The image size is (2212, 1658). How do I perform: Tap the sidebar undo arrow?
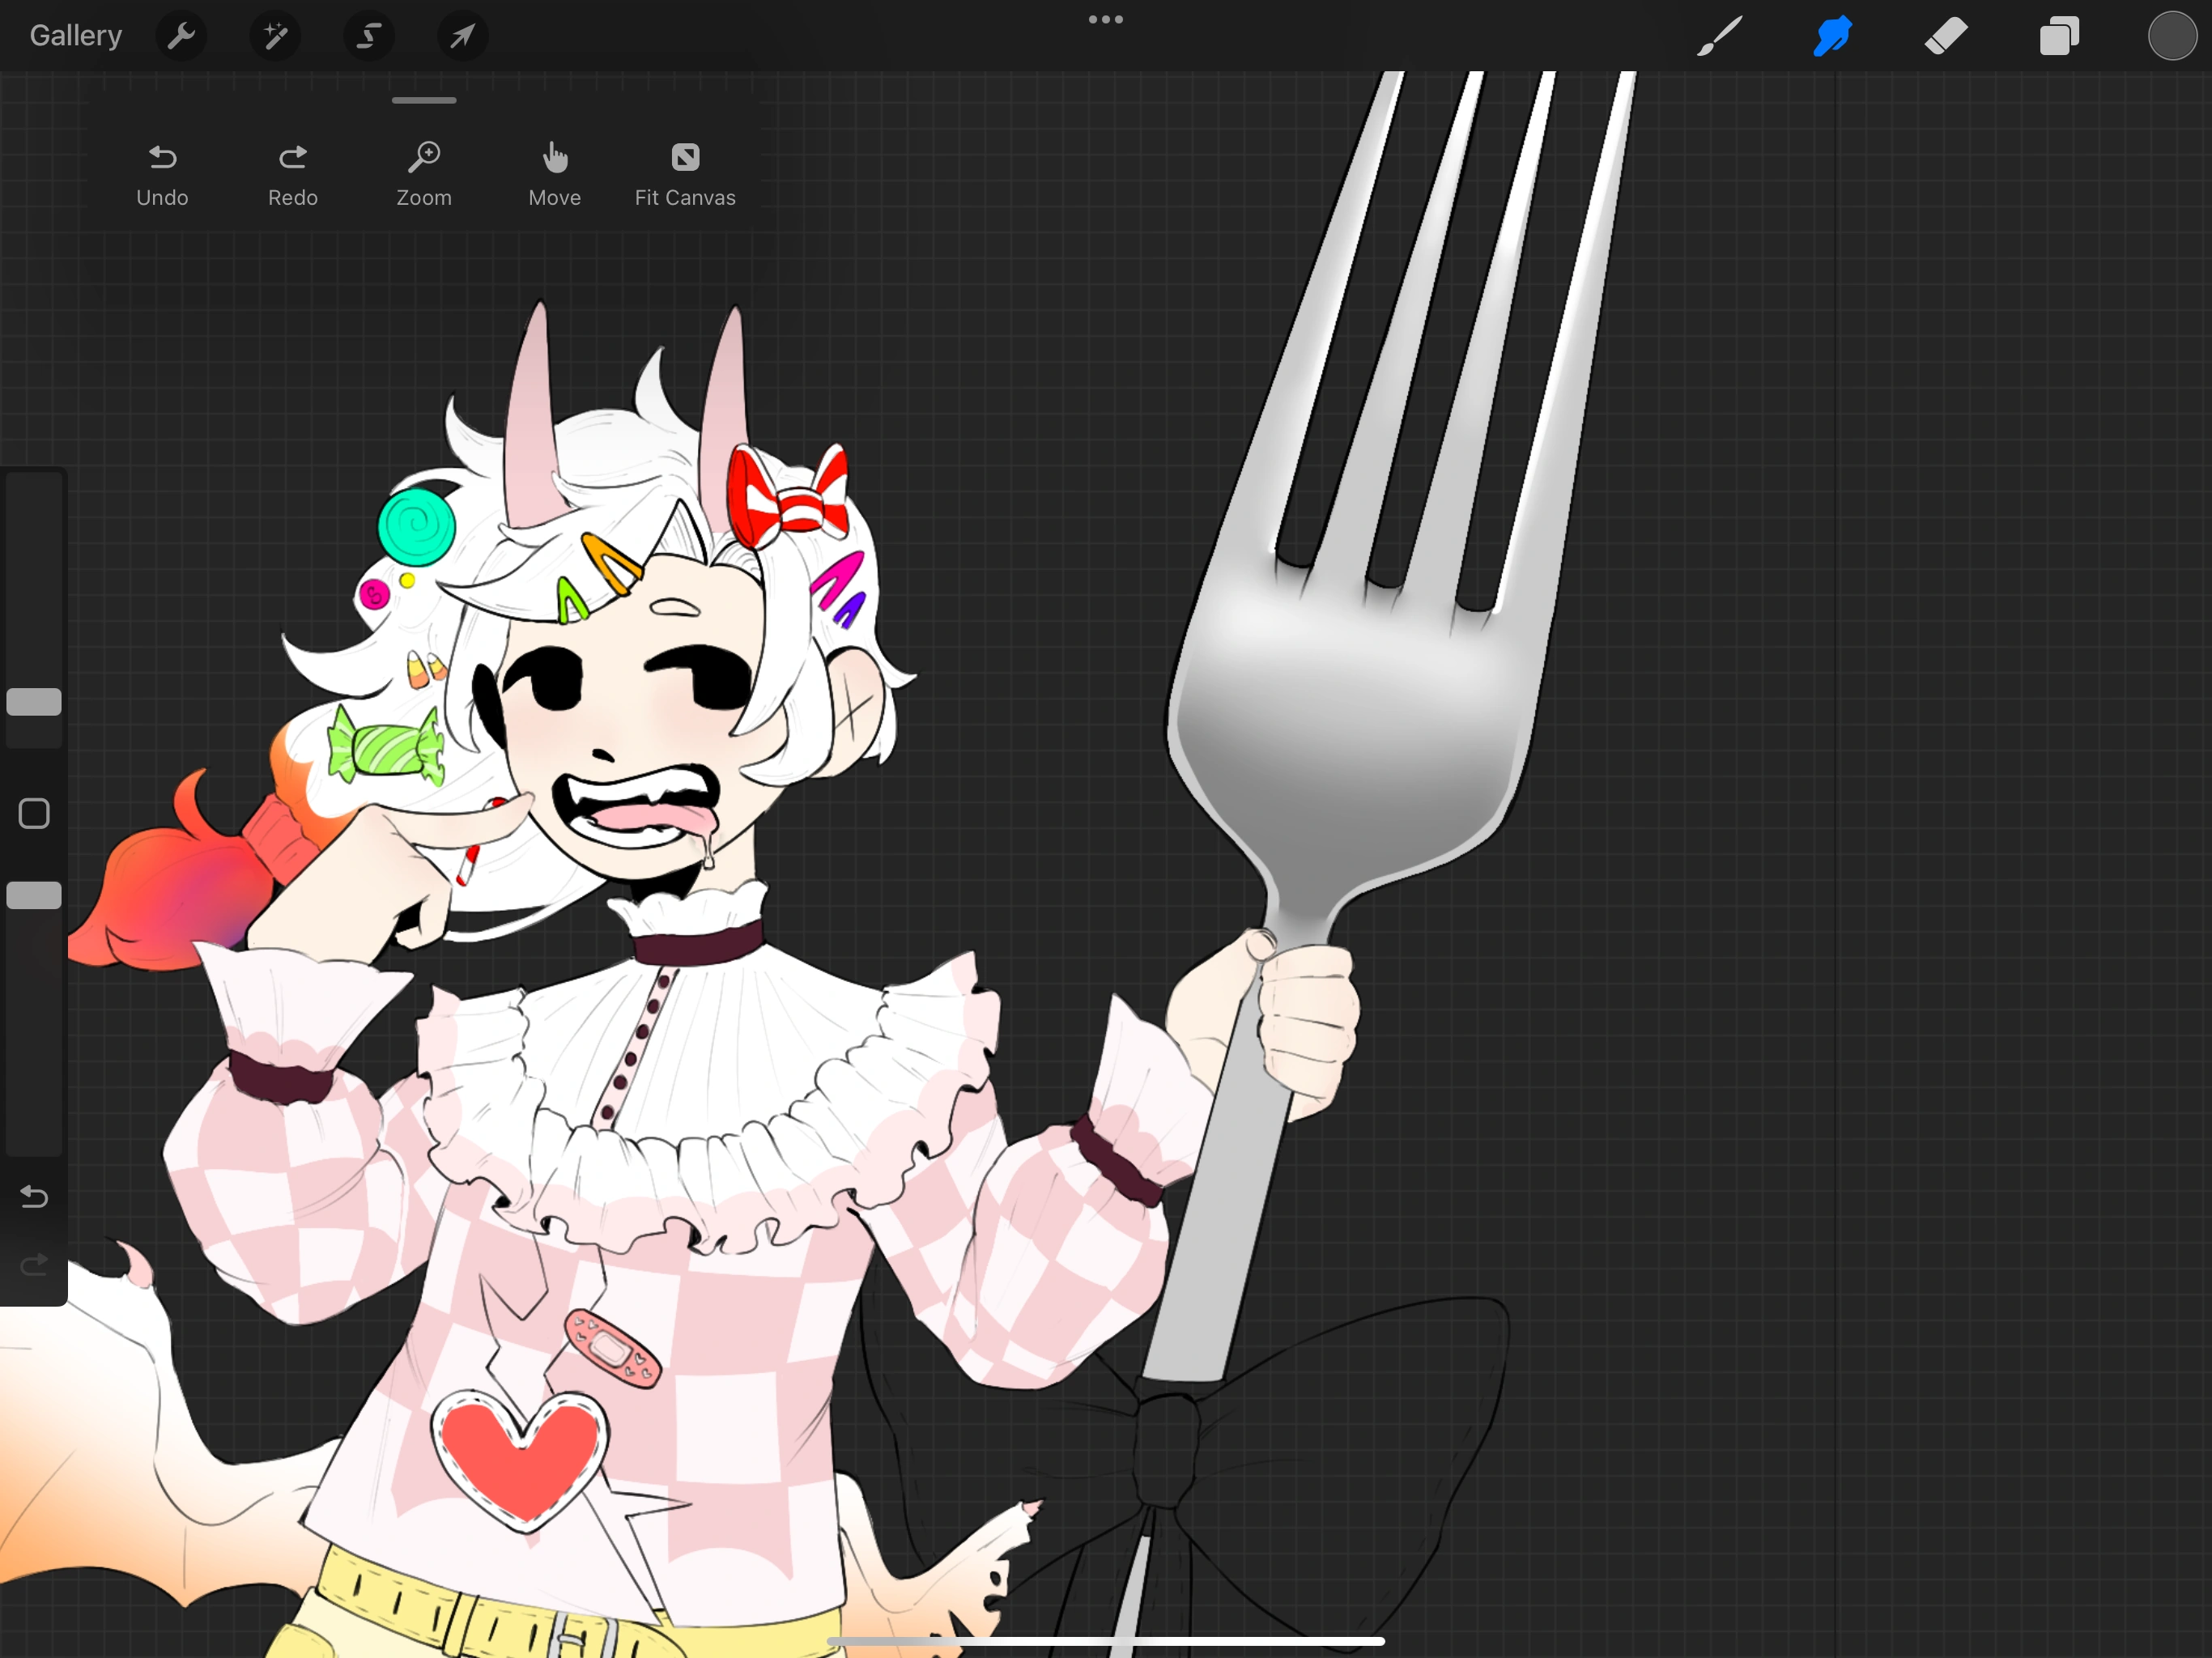[x=33, y=1197]
